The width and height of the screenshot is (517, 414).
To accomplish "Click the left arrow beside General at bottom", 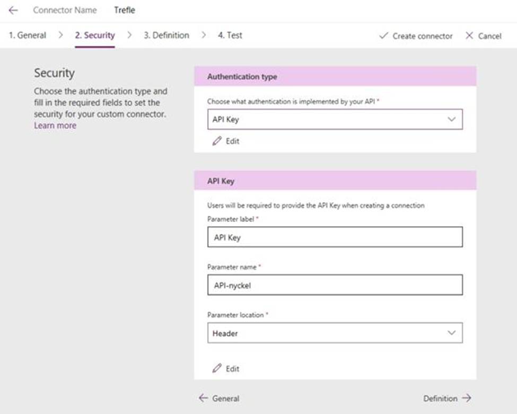I will click(203, 398).
